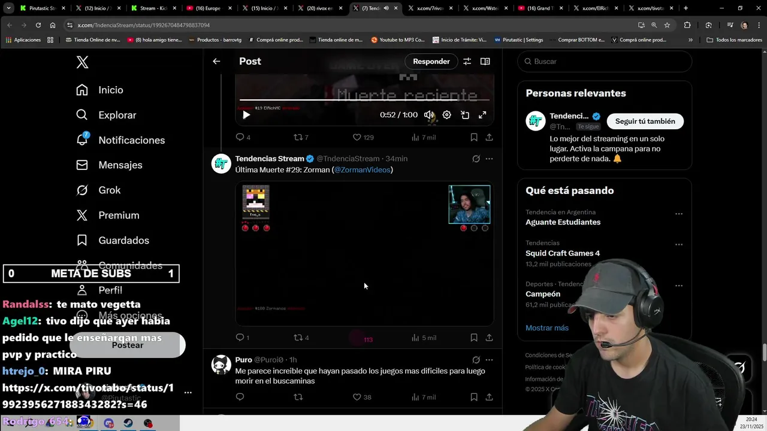Open the Zorman death video thumbnail
Image resolution: width=767 pixels, height=431 pixels.
364,253
